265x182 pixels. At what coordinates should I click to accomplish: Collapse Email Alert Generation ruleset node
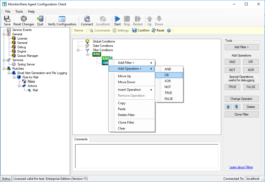tap(9, 73)
